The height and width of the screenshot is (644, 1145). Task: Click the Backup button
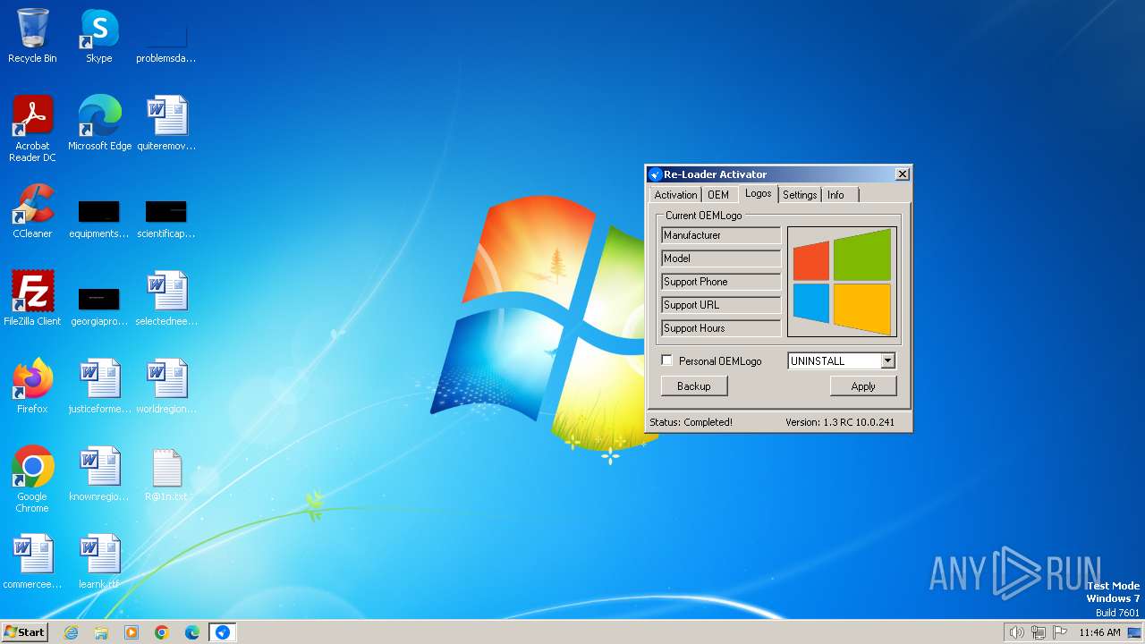coord(694,386)
